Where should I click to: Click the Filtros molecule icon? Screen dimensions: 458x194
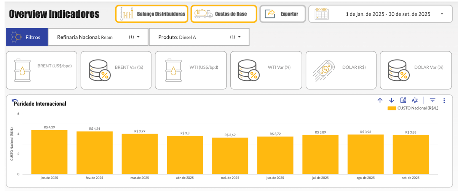click(16, 37)
